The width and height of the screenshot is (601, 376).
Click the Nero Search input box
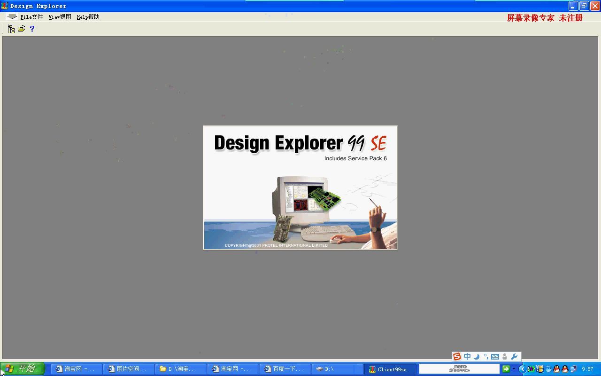click(x=459, y=369)
